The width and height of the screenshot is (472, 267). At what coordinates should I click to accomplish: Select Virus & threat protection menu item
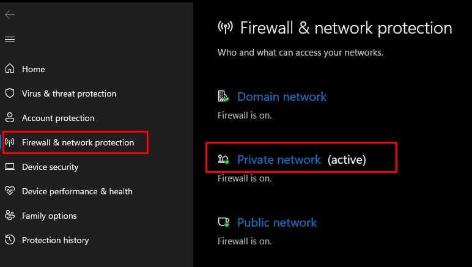coord(69,93)
